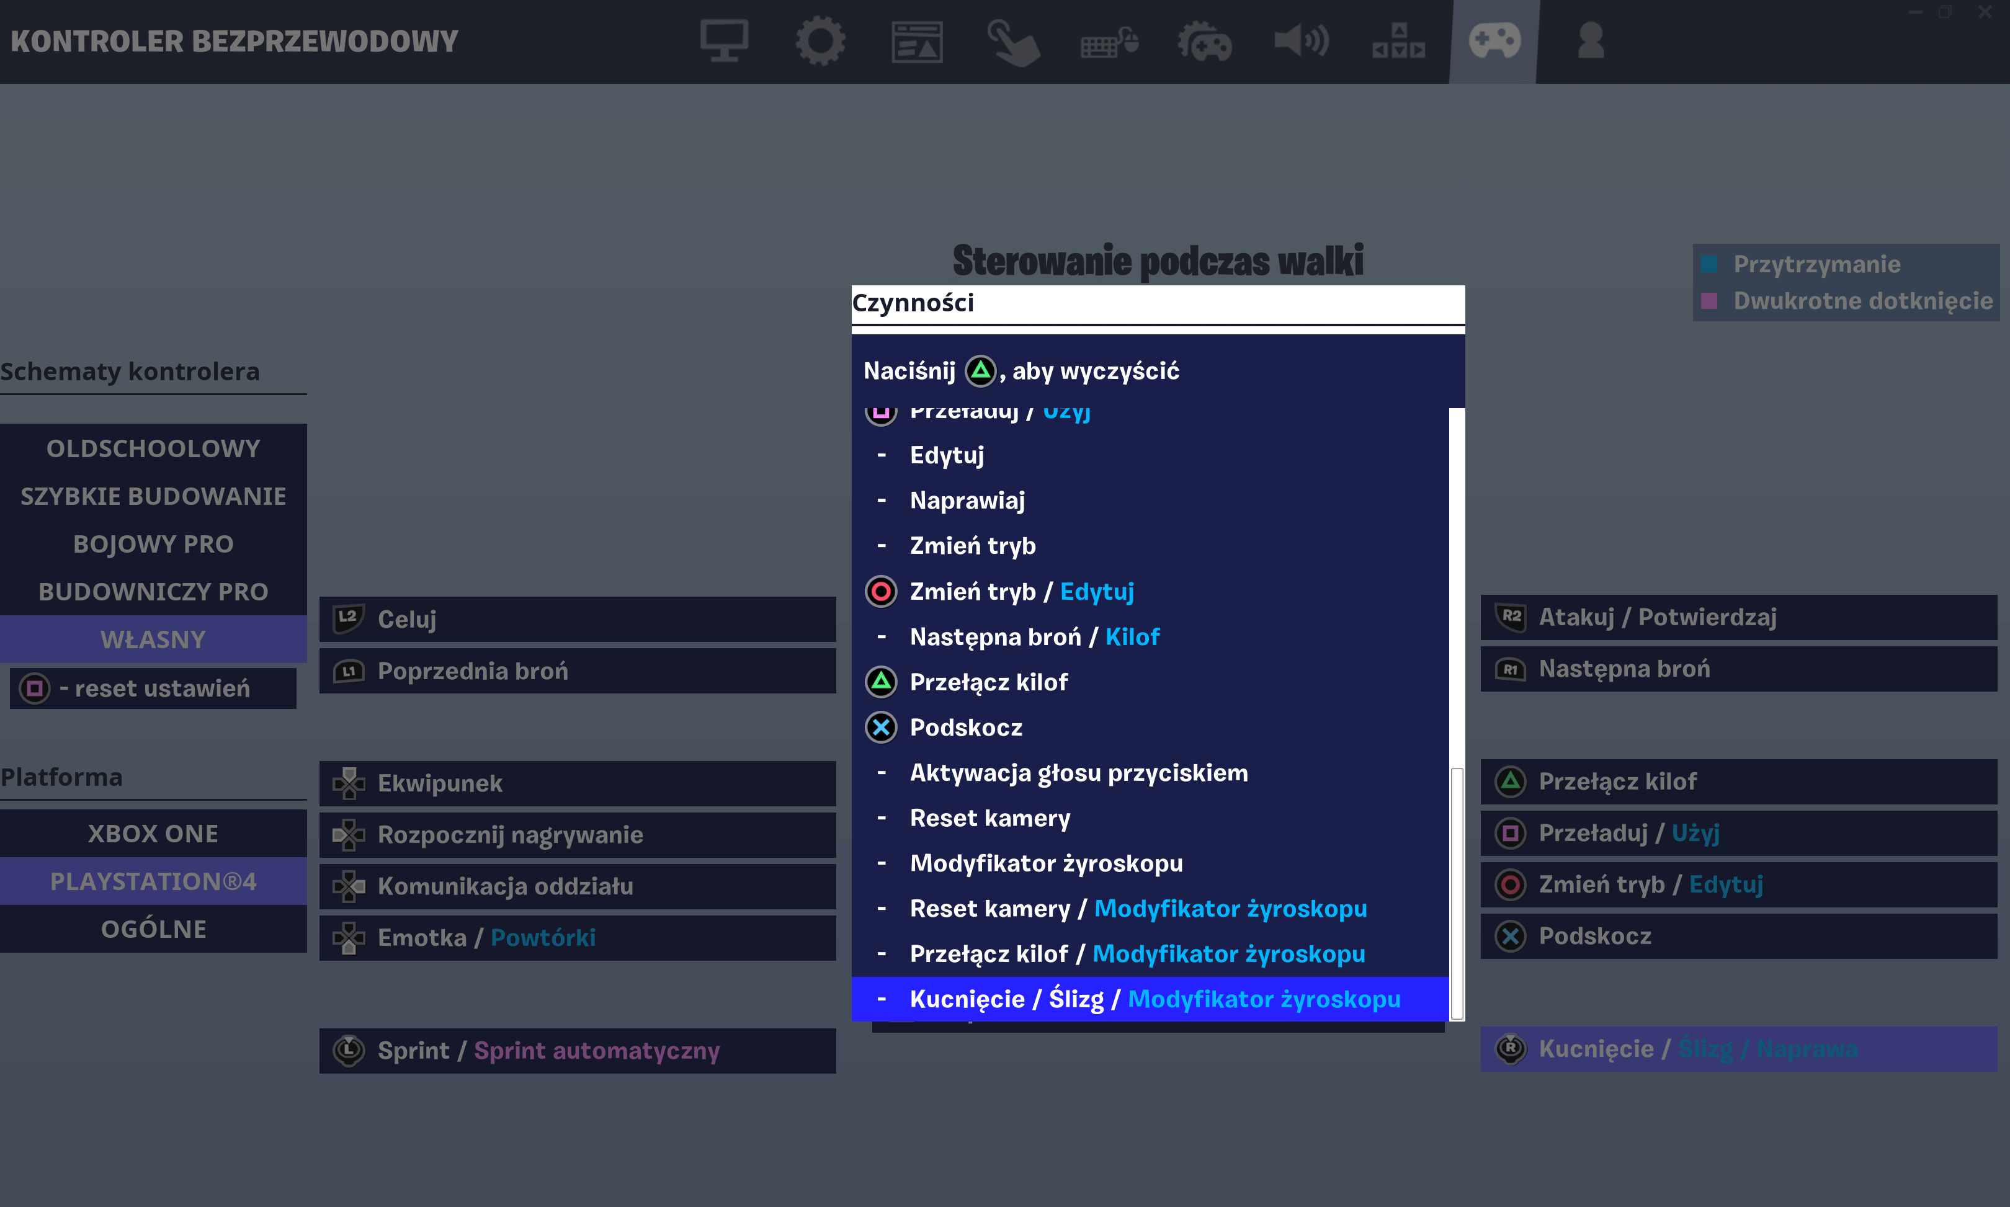Open binding dropdown for Sprint / Sprint automatyczny
The height and width of the screenshot is (1207, 2010).
578,1051
